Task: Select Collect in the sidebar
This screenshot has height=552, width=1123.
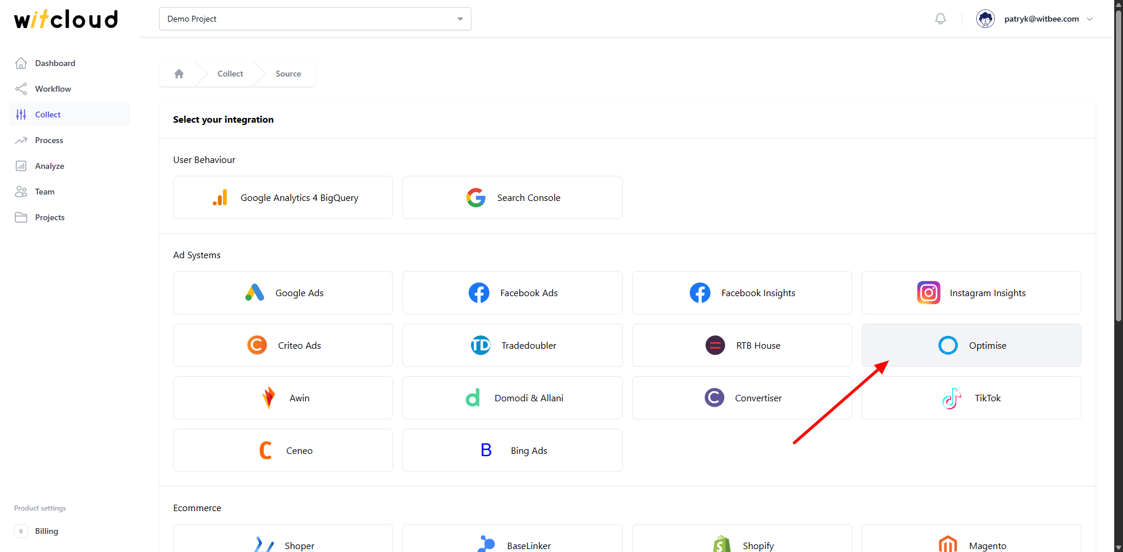Action: point(70,114)
